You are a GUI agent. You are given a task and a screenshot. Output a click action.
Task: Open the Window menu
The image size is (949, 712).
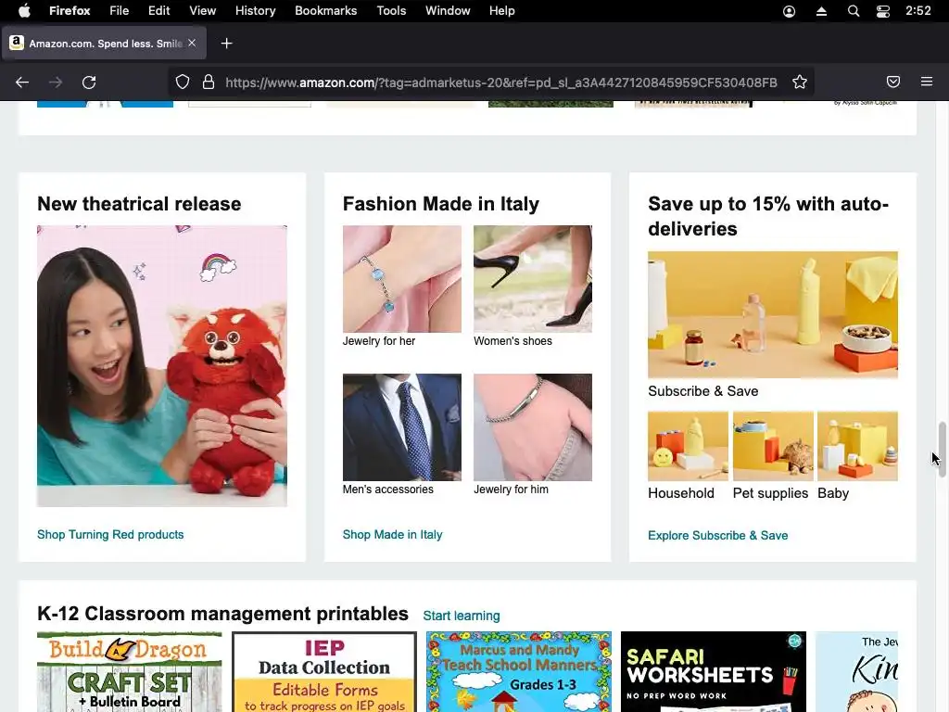coord(448,11)
